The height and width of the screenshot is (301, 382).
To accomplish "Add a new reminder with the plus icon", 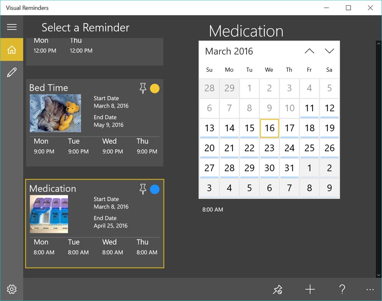I will pyautogui.click(x=310, y=290).
